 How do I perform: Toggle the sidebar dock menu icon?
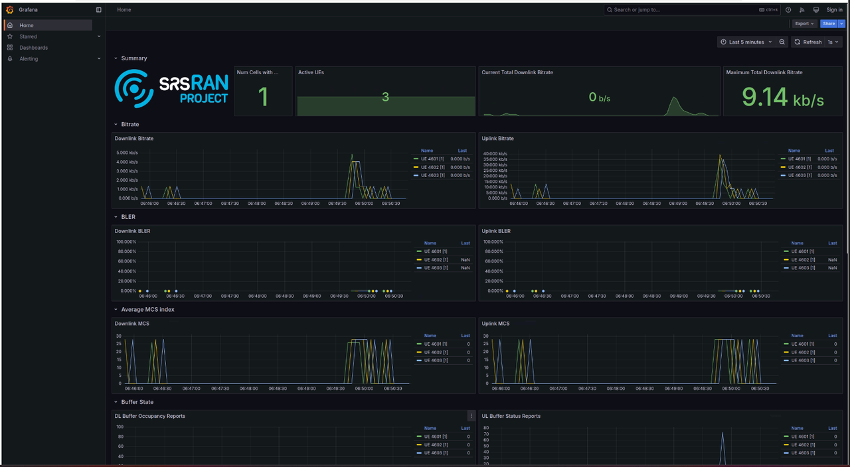click(99, 10)
